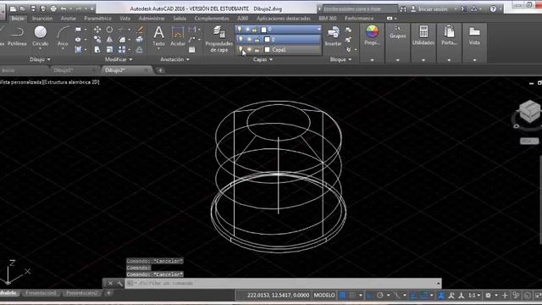Image resolution: width=542 pixels, height=305 pixels.
Task: Open the 1:1 annotation scale dropdown
Action: [474, 296]
